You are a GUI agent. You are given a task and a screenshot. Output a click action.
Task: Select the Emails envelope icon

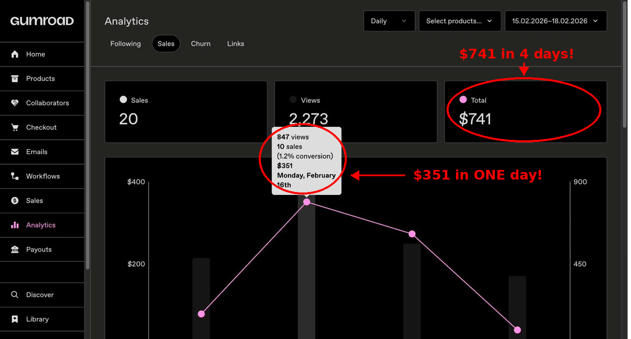15,152
